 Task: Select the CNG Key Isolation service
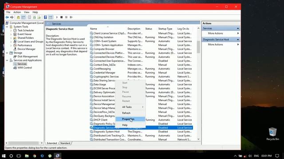[x=141, y=37]
